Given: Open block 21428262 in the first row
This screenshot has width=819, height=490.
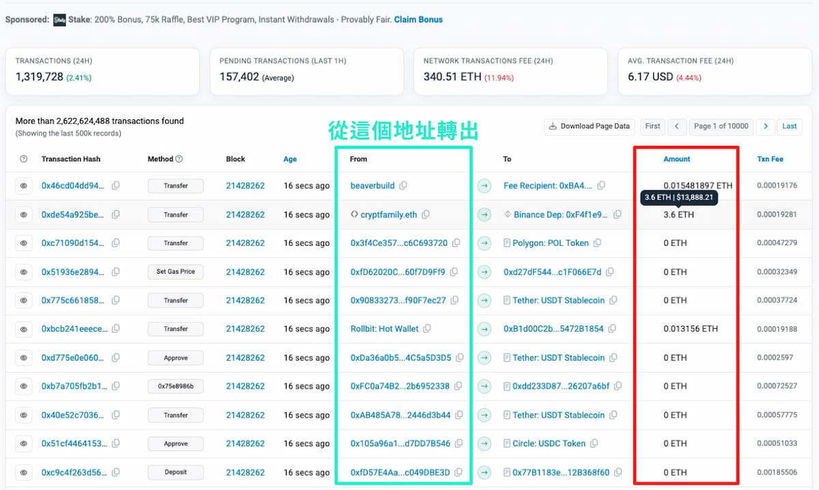Looking at the screenshot, I should coord(245,186).
